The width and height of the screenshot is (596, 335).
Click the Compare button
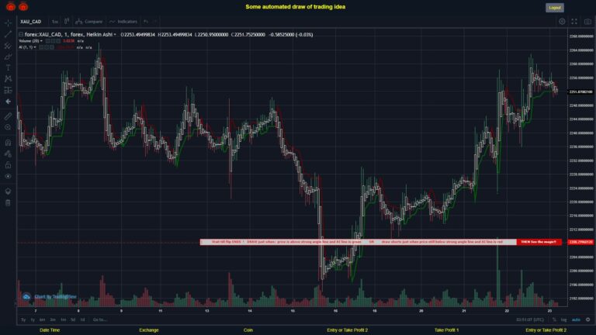pyautogui.click(x=89, y=22)
